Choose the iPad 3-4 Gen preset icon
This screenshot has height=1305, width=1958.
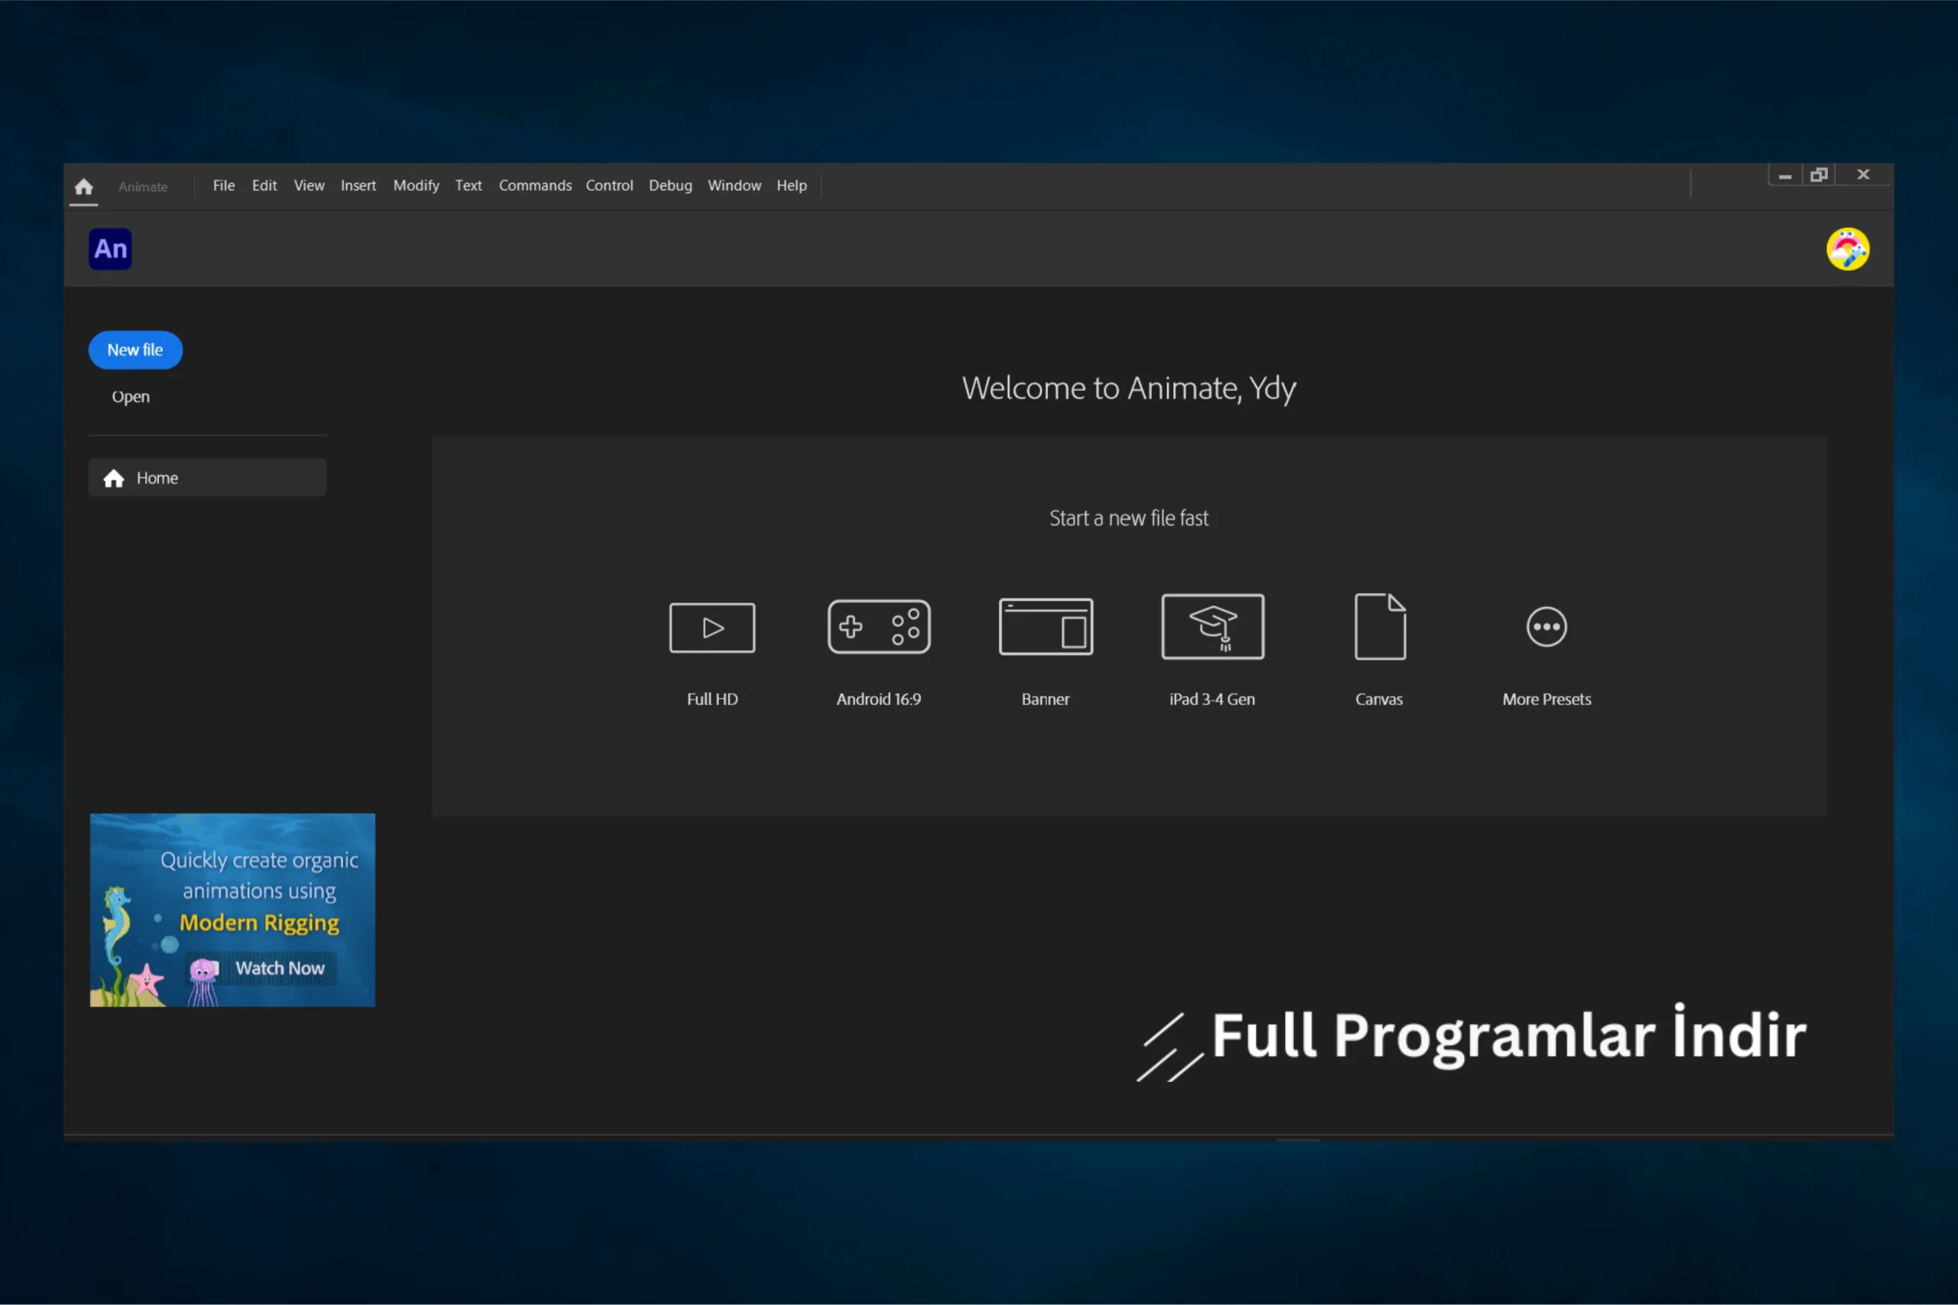tap(1212, 627)
